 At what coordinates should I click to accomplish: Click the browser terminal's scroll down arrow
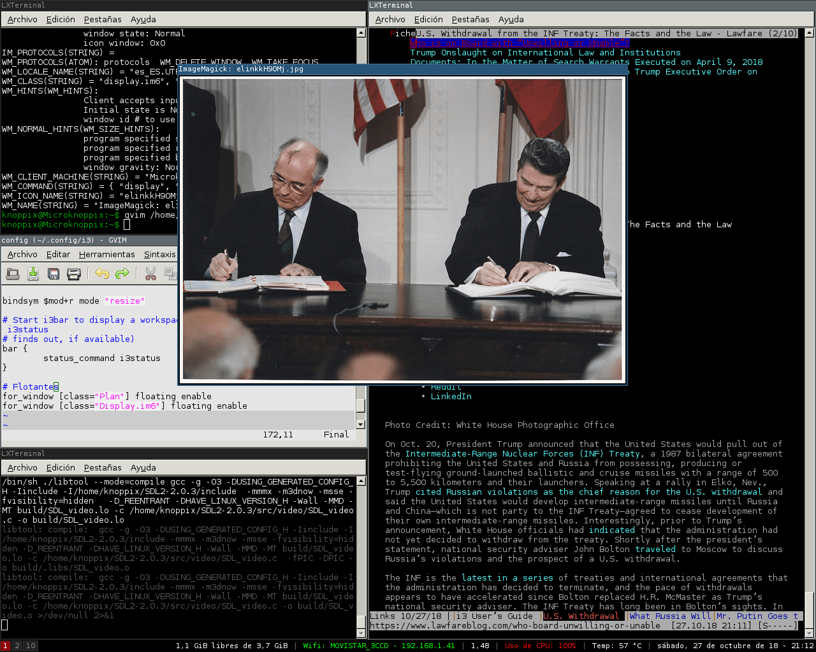pyautogui.click(x=809, y=634)
